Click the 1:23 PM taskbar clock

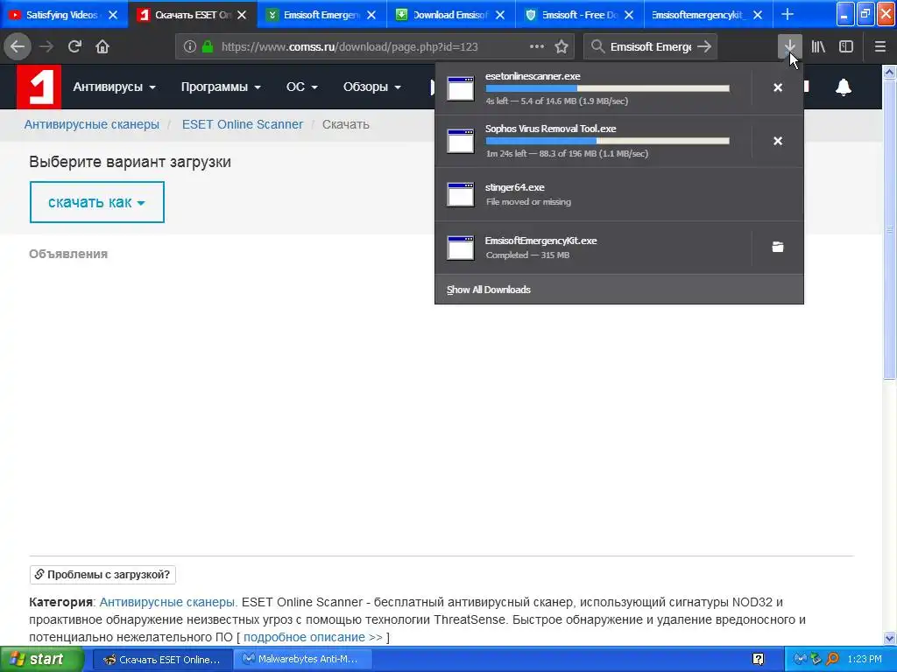tap(865, 660)
